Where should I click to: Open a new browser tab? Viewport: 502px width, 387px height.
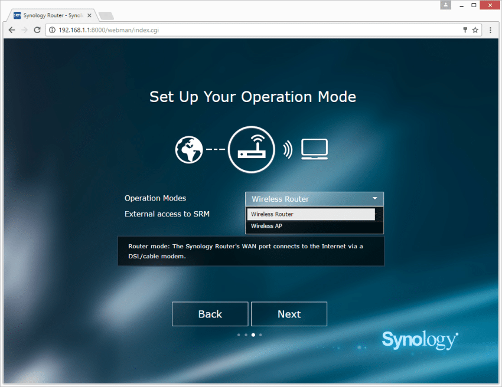106,15
